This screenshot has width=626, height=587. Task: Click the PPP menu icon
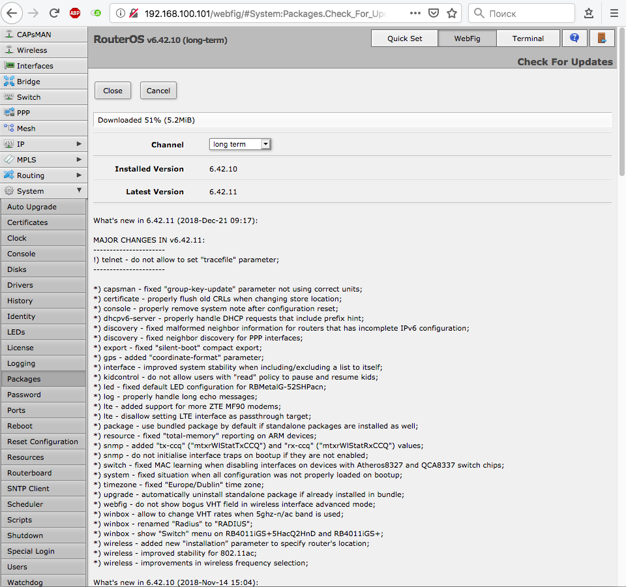click(x=8, y=113)
